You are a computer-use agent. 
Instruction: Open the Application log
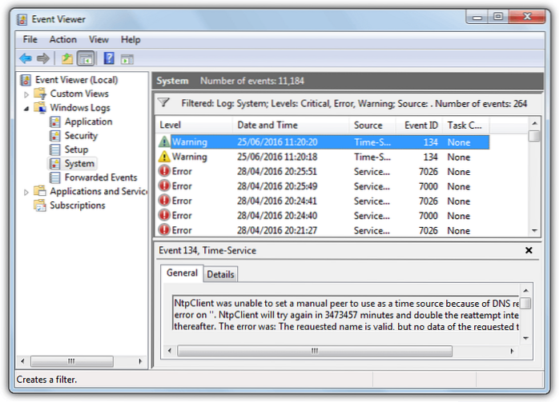pyautogui.click(x=88, y=121)
